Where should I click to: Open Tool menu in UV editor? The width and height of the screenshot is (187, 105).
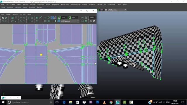[3, 14]
